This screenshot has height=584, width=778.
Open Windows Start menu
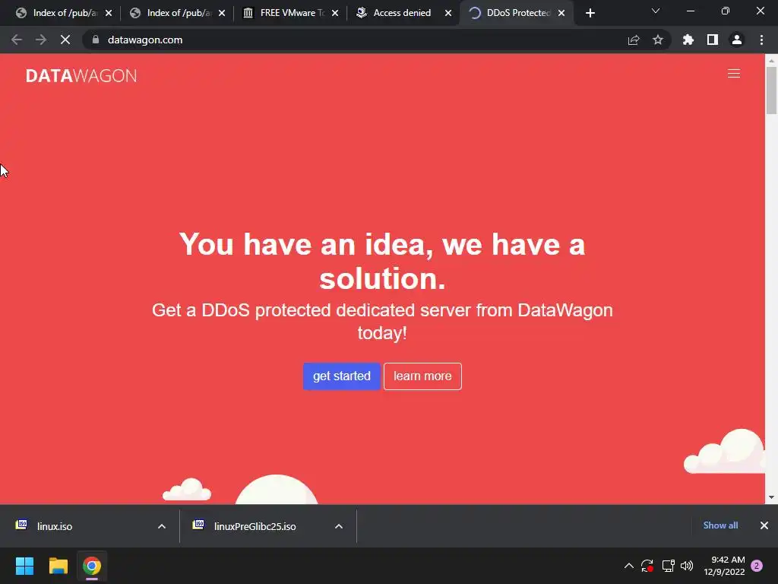click(x=24, y=566)
